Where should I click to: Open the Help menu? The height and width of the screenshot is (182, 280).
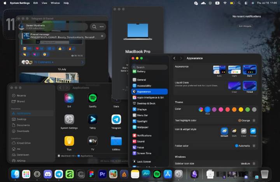66,3
